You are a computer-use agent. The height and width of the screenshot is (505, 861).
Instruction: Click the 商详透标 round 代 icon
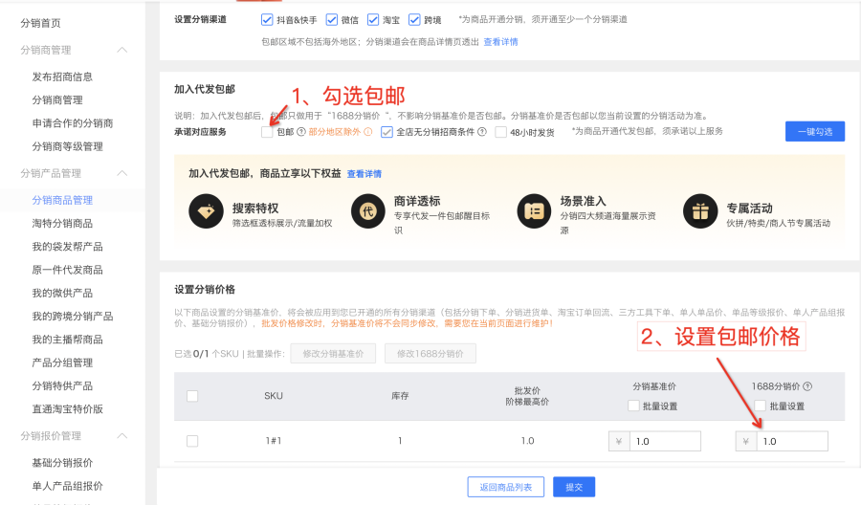367,209
